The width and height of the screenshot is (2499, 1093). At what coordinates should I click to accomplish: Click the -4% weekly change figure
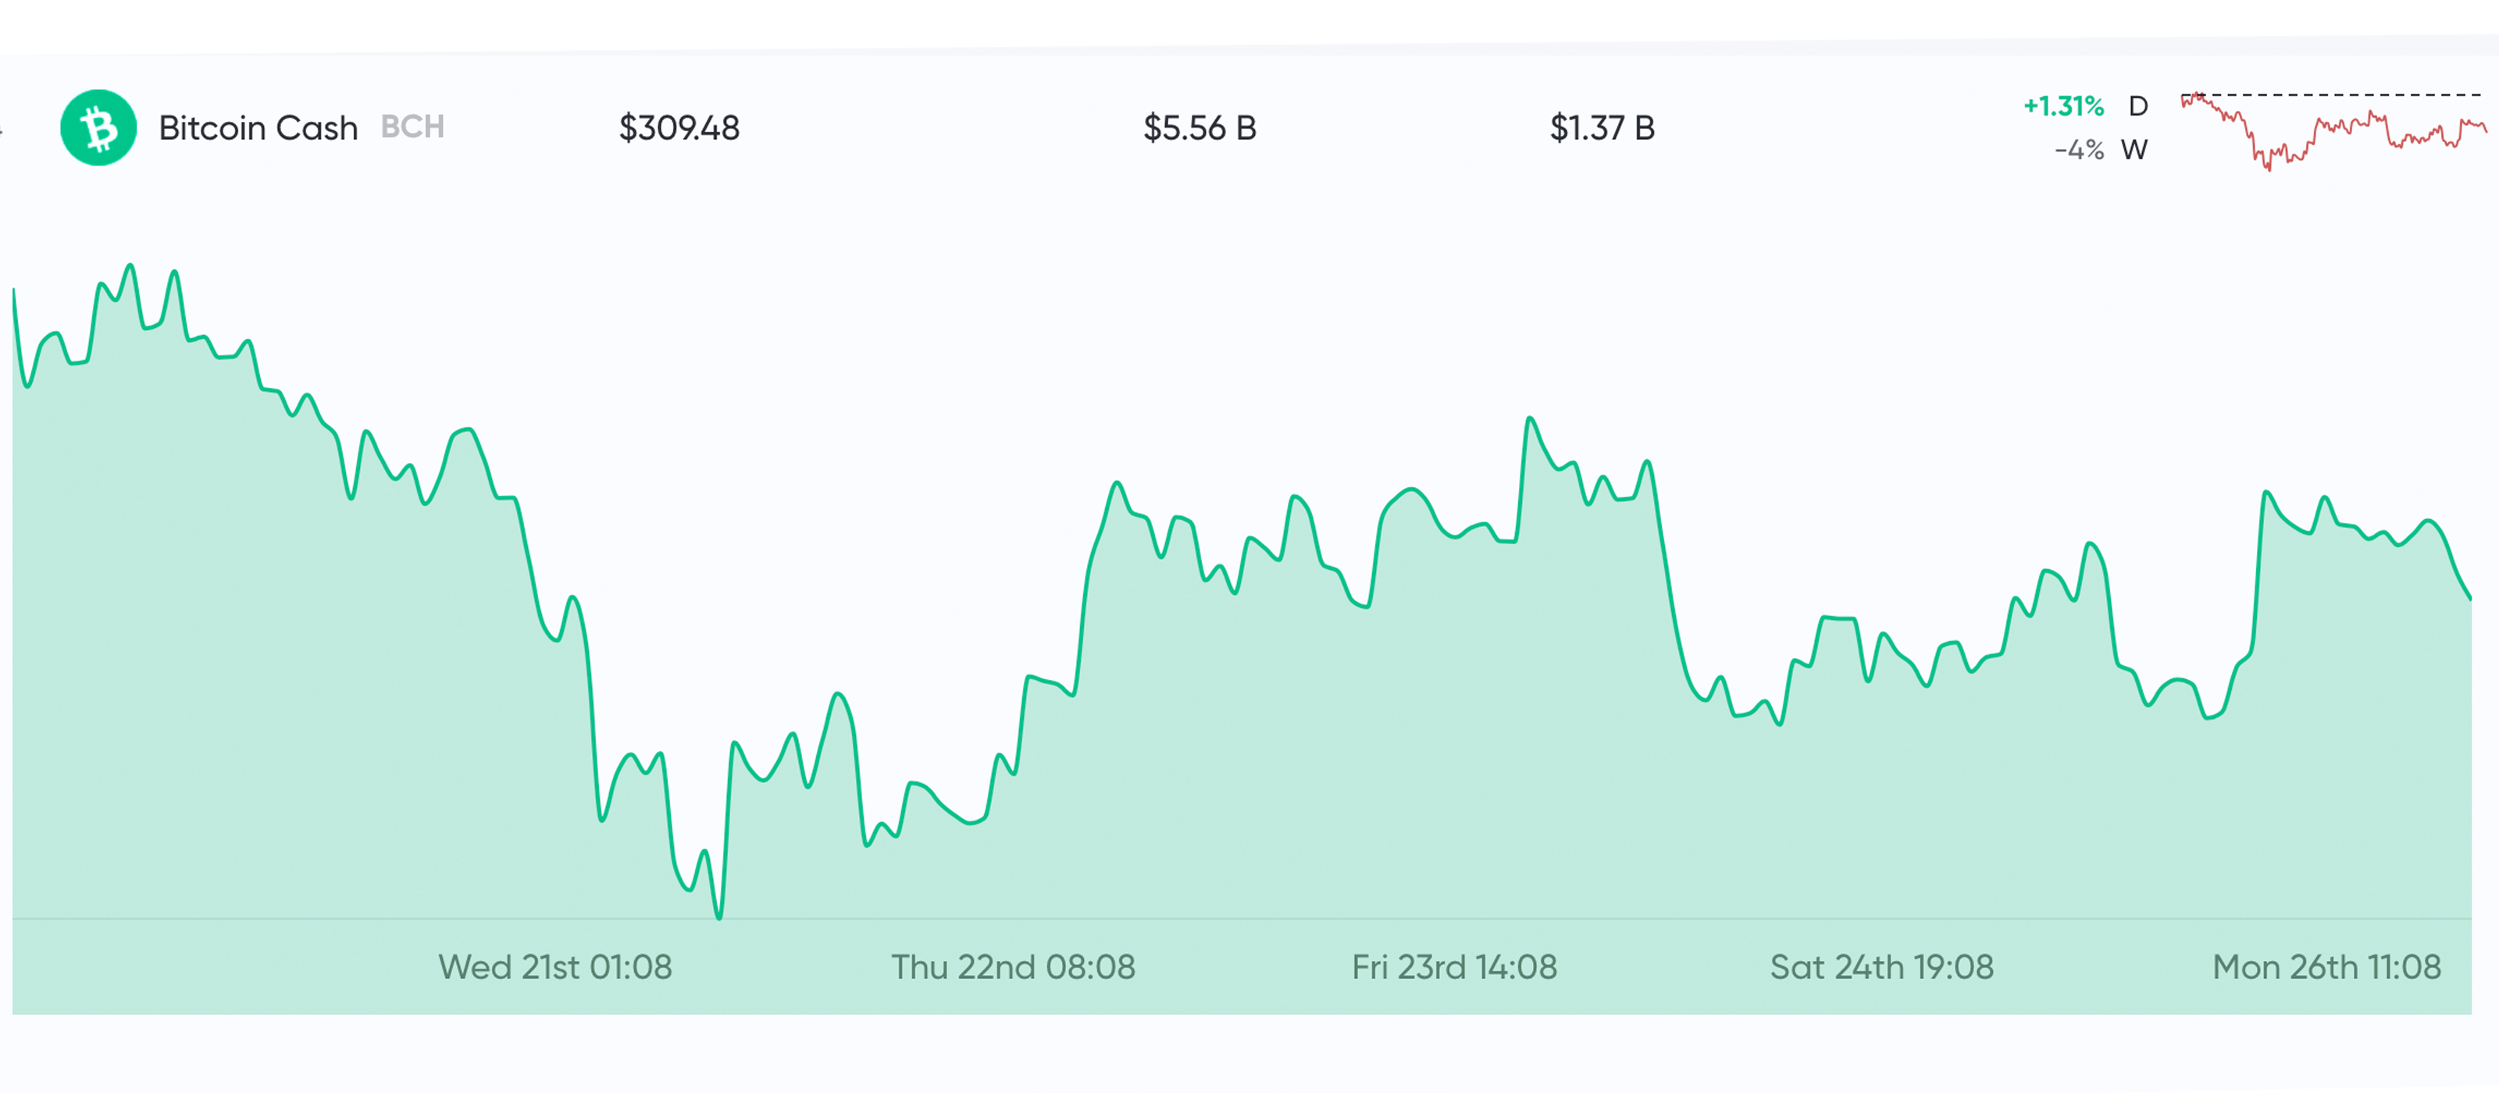tap(2079, 151)
